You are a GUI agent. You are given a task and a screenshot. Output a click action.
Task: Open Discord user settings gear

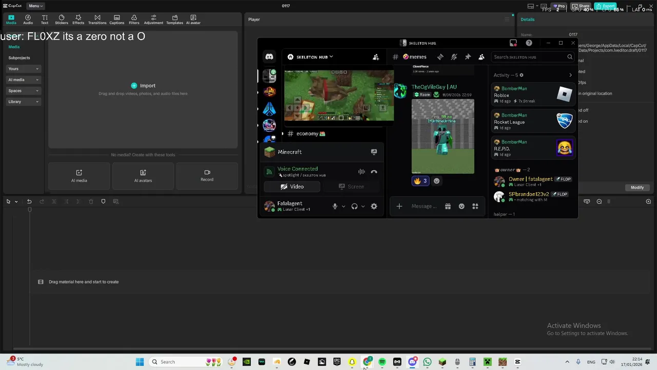(x=374, y=206)
